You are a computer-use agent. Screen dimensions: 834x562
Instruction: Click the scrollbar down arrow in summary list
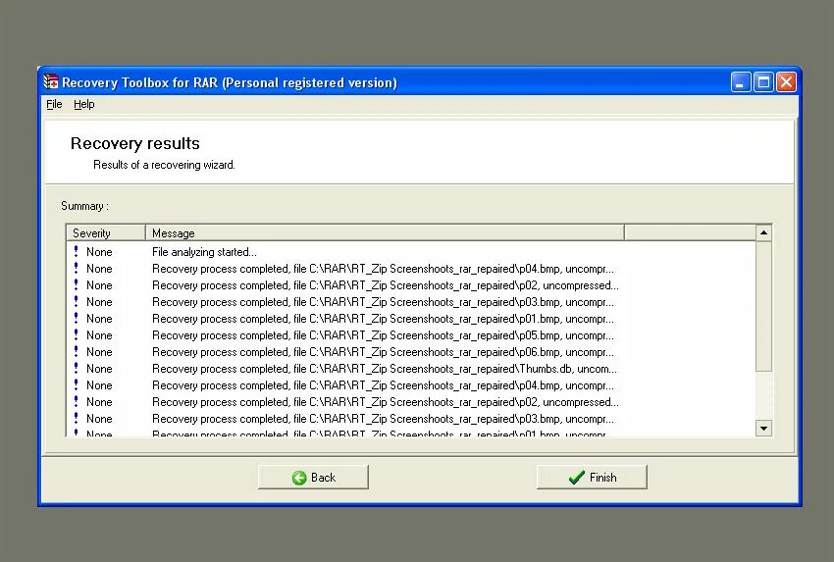pos(763,428)
